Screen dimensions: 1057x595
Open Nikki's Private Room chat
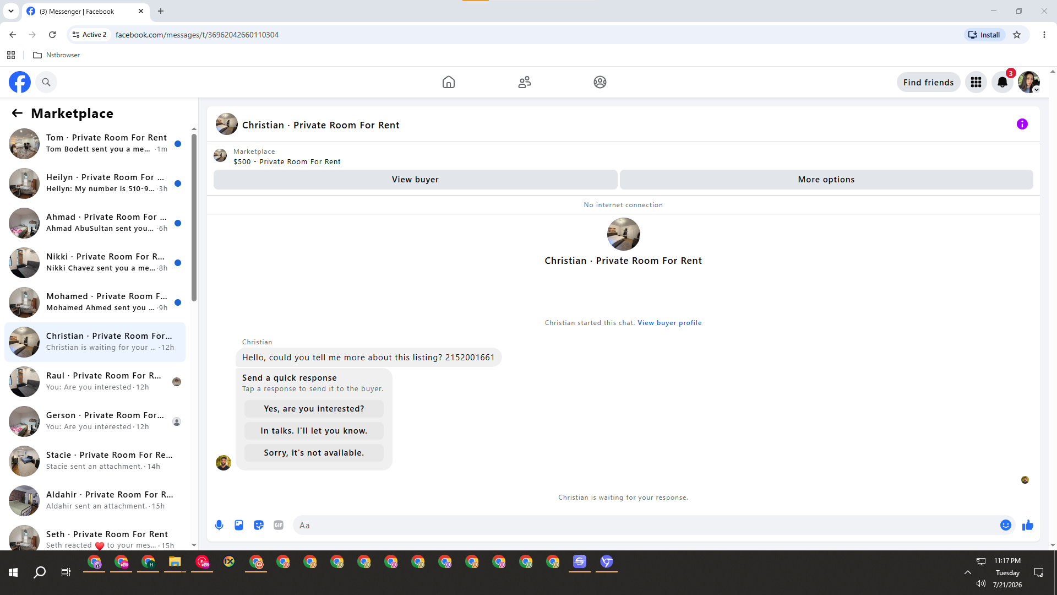tap(95, 263)
